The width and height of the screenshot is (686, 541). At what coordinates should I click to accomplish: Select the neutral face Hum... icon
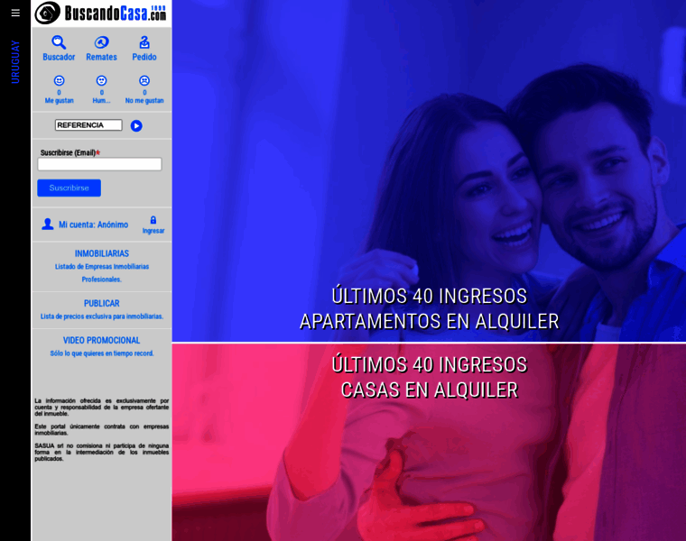101,80
